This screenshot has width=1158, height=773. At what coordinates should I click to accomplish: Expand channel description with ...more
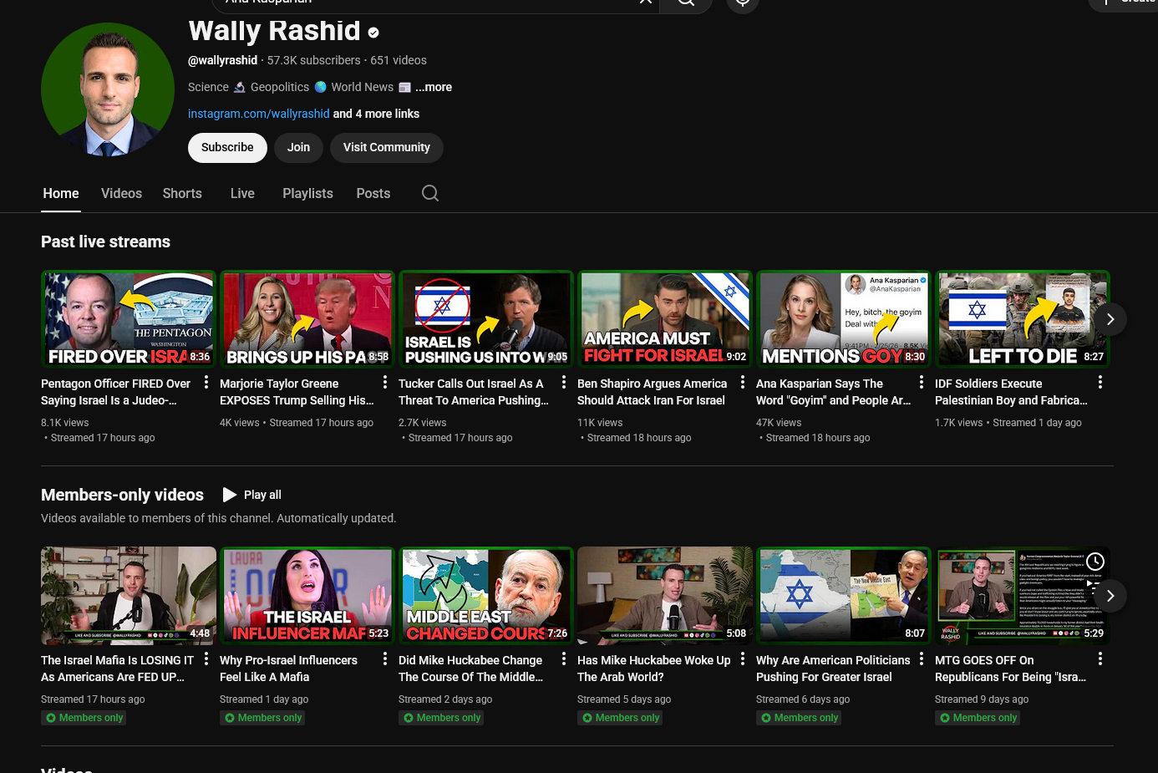(434, 87)
